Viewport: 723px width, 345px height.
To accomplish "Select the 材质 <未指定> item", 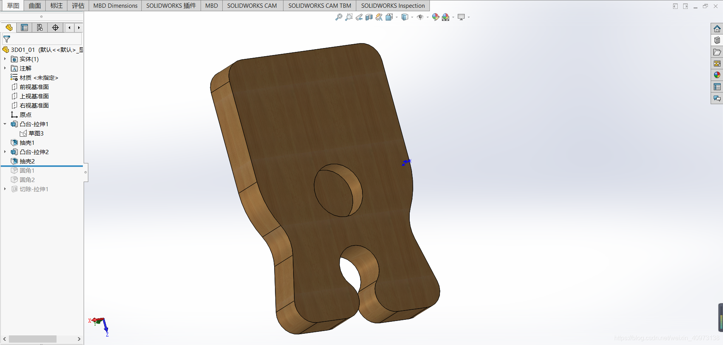I will [34, 77].
